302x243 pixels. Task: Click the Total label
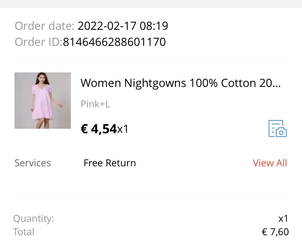24,232
